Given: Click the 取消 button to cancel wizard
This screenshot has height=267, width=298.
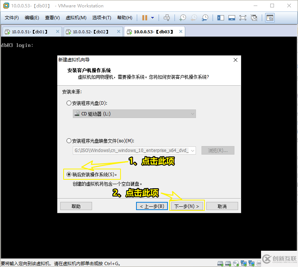Looking at the screenshot, I should (x=222, y=206).
